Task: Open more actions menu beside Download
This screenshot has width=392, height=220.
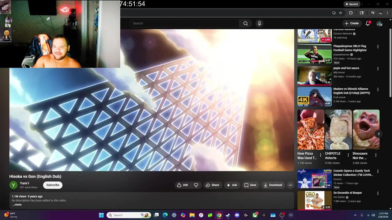Action: [x=290, y=185]
